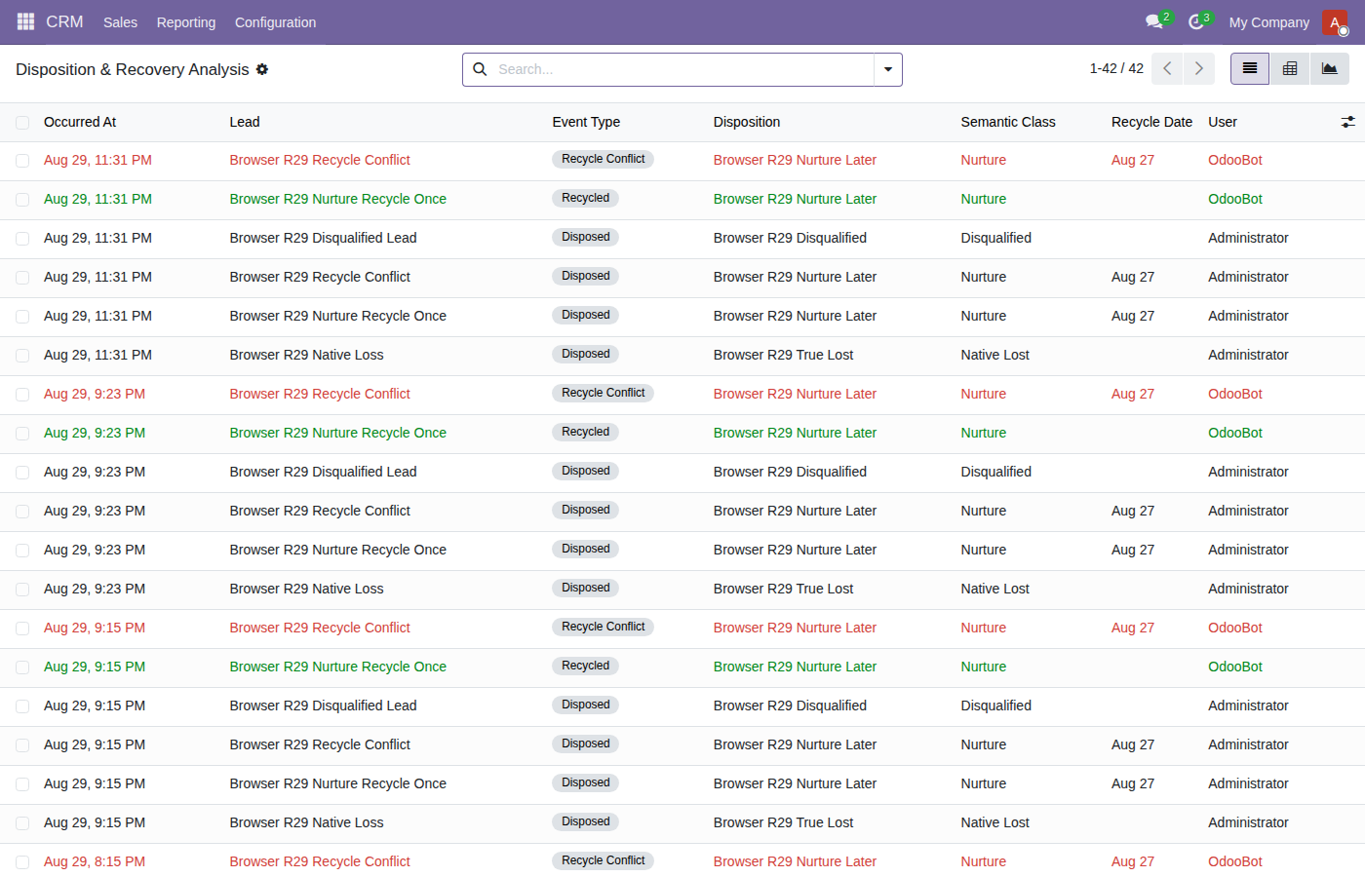Sort by the Recycle Date column
The height and width of the screenshot is (877, 1365).
pyautogui.click(x=1151, y=122)
